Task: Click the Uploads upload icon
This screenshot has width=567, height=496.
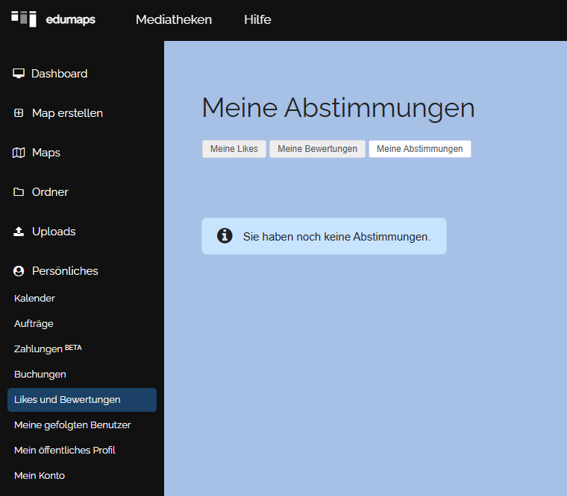Action: click(x=19, y=232)
